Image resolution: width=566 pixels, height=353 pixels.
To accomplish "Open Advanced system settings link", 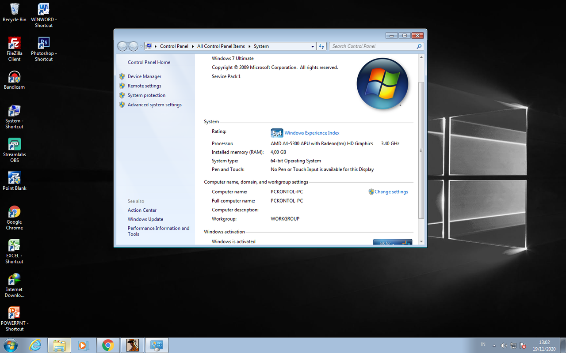I will 155,105.
